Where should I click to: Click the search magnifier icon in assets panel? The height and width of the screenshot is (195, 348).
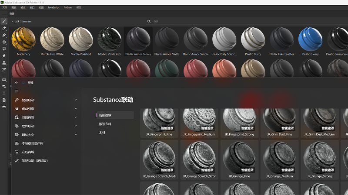coord(149,21)
